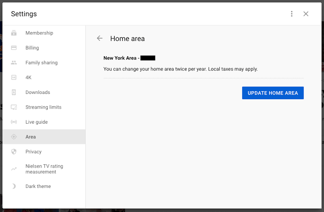324x212 pixels.
Task: Open the Billing settings section
Action: [x=44, y=48]
